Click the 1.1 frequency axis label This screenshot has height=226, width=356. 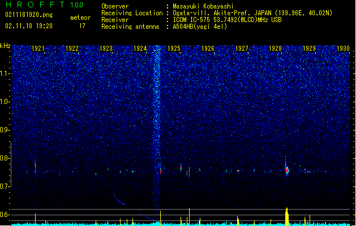[x=5, y=73]
